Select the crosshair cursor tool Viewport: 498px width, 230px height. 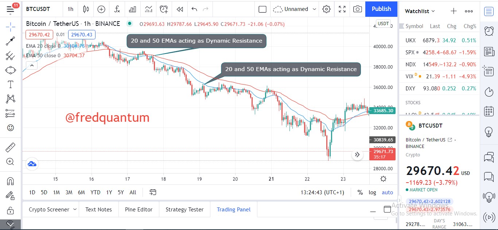[11, 26]
